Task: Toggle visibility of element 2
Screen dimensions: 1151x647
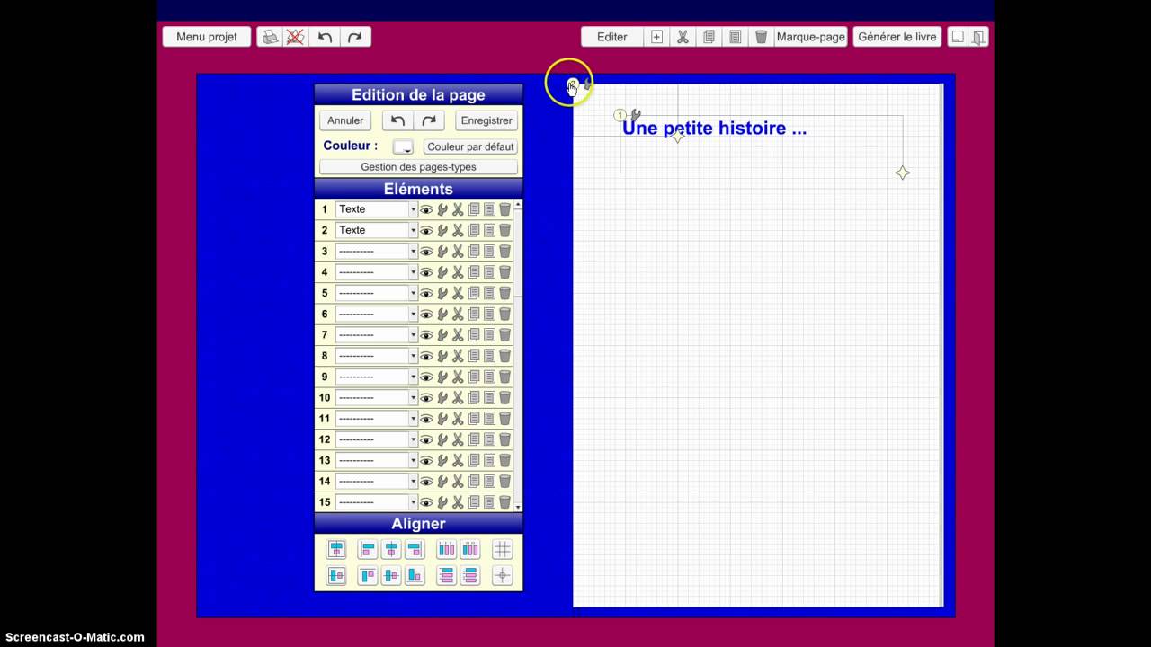Action: 426,230
